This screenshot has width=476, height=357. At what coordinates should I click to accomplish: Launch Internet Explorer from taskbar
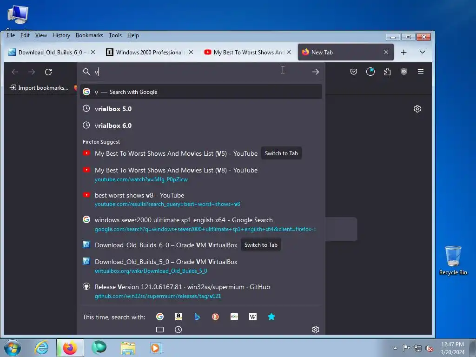(x=41, y=348)
